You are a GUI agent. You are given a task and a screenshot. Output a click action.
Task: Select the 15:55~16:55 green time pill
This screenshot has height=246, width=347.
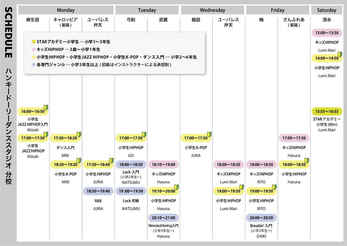(x=327, y=111)
